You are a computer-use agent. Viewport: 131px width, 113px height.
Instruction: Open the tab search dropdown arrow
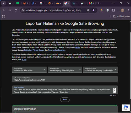pos(3,3)
